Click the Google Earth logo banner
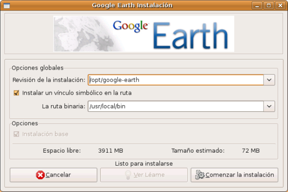Screen dimensions: 288x192 pyautogui.click(x=144, y=34)
